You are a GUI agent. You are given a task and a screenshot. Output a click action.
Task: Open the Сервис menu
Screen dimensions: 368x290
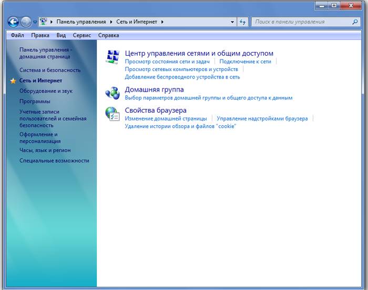point(81,35)
